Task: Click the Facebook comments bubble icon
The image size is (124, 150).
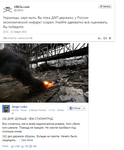Action: click(23, 146)
